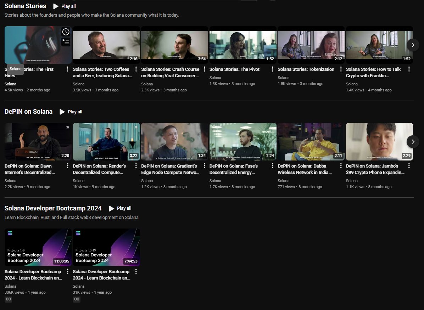Viewport: 424px width, 310px height.
Task: Open Solana Developer Bootcamp 2024 playlist heading
Action: 53,208
